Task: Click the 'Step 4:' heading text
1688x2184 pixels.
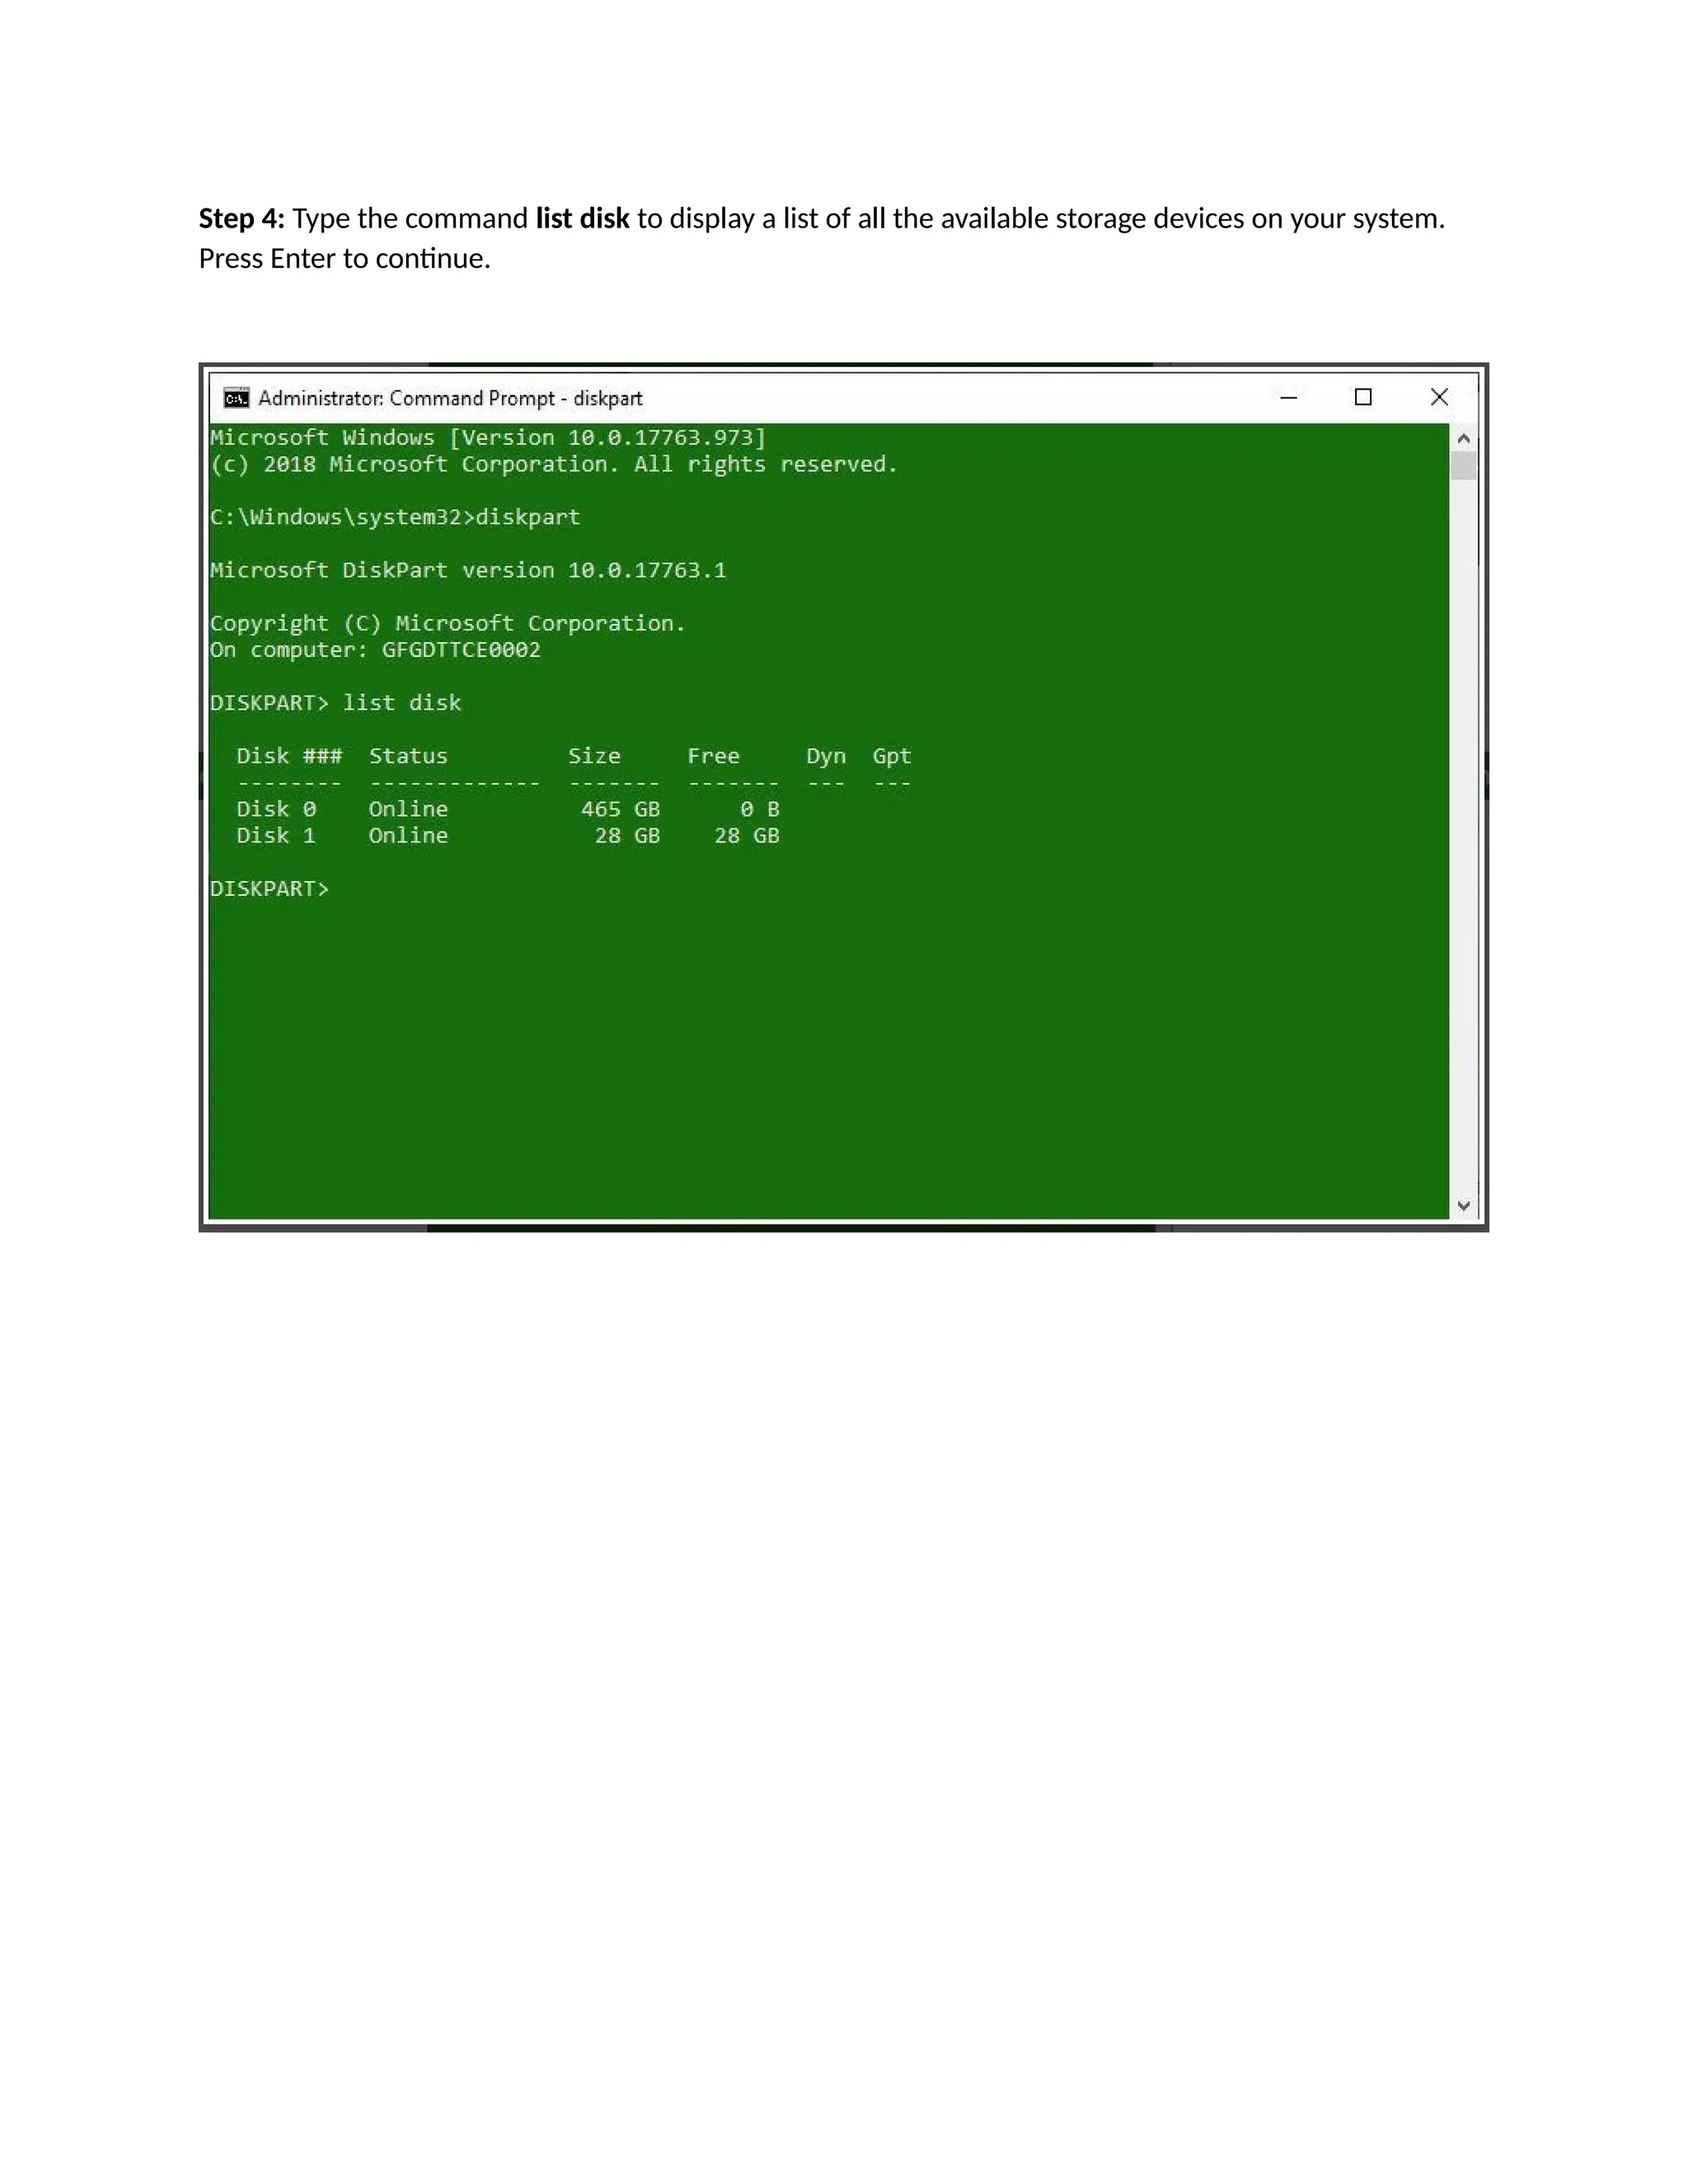Action: click(242, 218)
